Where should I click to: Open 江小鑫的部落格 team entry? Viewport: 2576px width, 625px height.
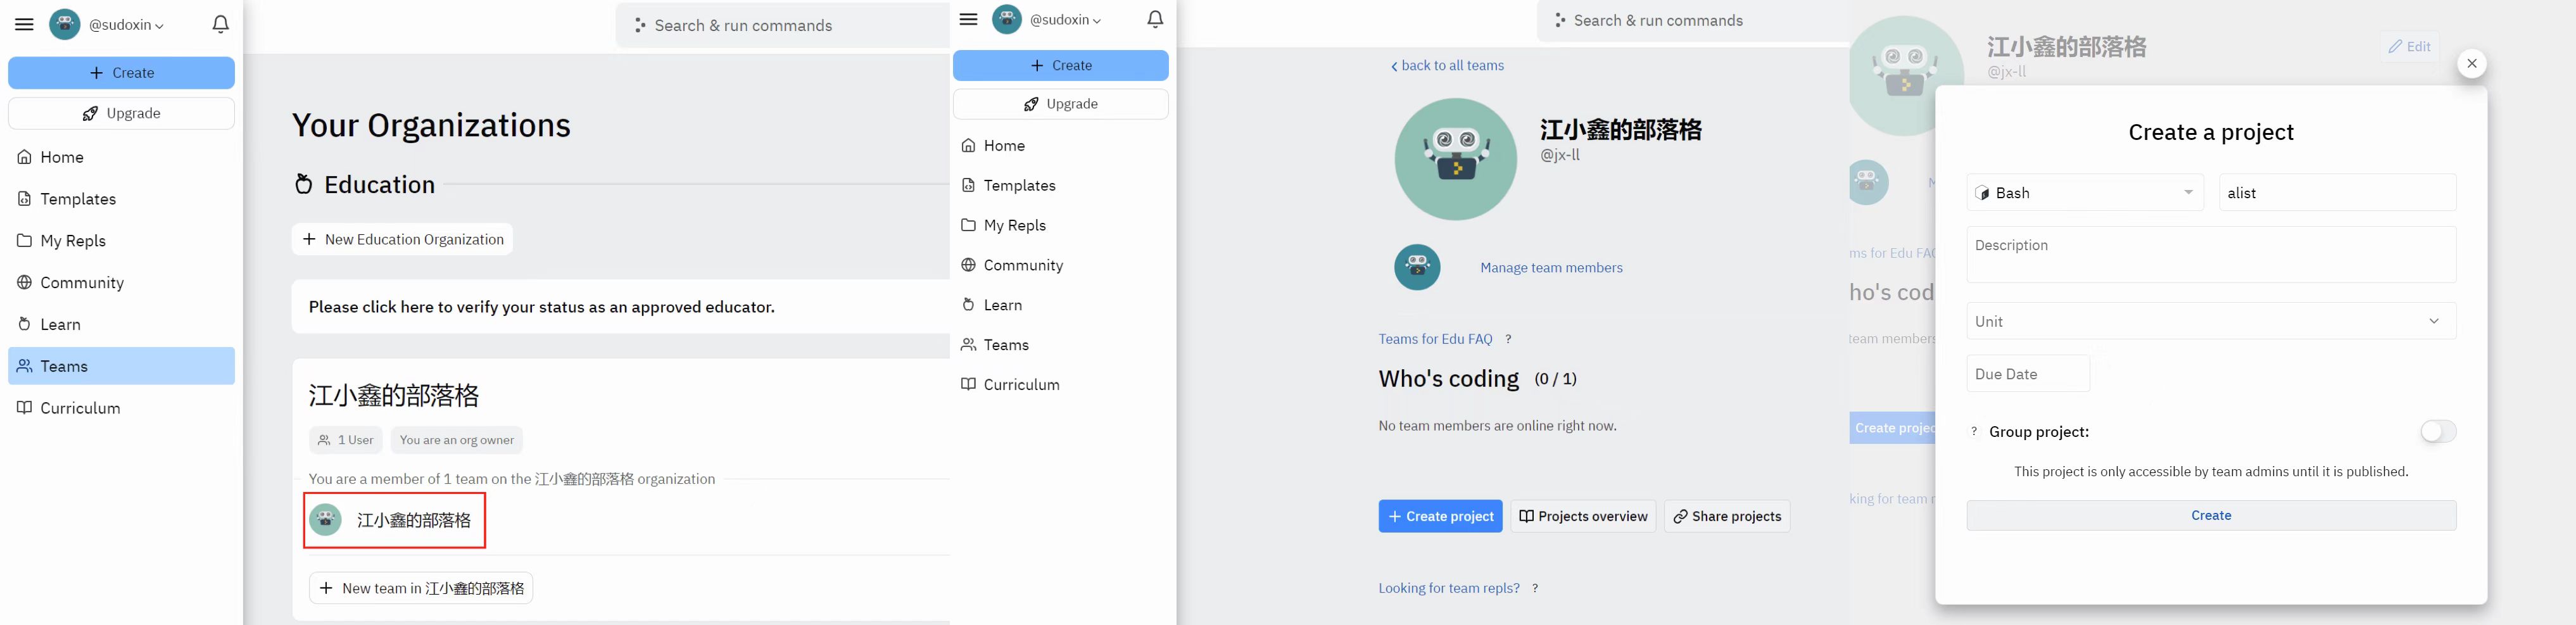[395, 520]
